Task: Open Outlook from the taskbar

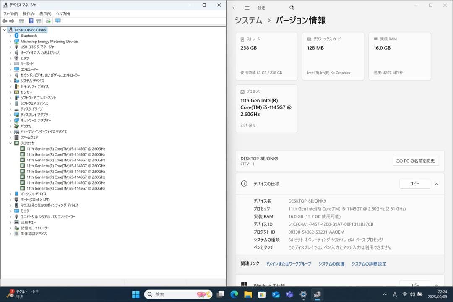Action: point(276,294)
